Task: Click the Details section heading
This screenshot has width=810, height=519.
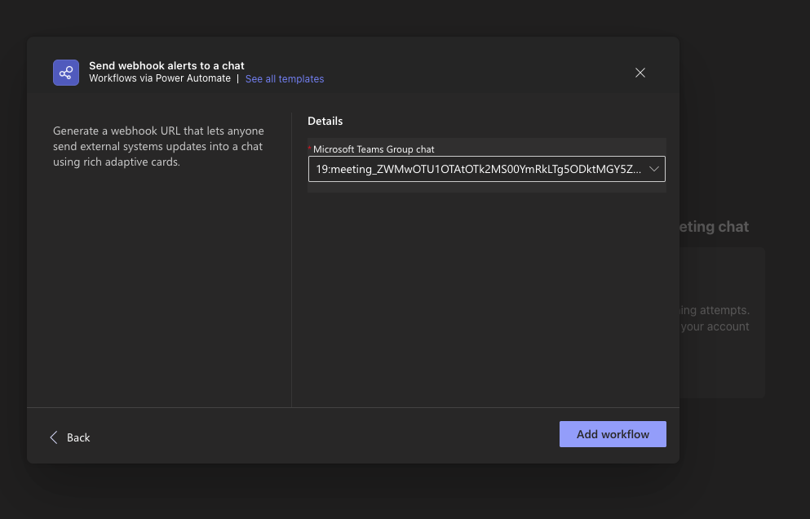Action: pos(325,121)
